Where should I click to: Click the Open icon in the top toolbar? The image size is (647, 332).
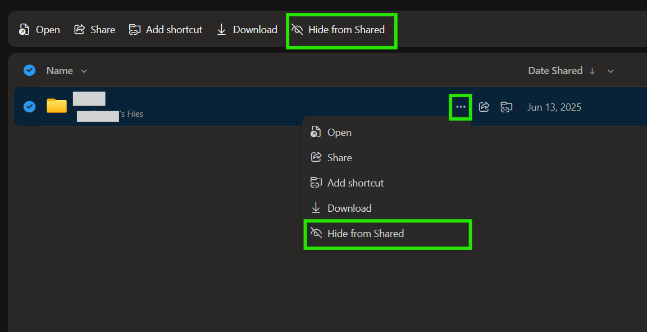pos(24,30)
